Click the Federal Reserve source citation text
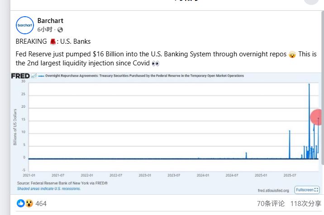Screen dimensions: 324x215 (62, 183)
